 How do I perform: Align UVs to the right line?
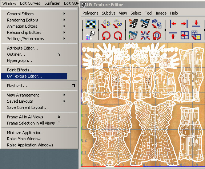coord(185,24)
